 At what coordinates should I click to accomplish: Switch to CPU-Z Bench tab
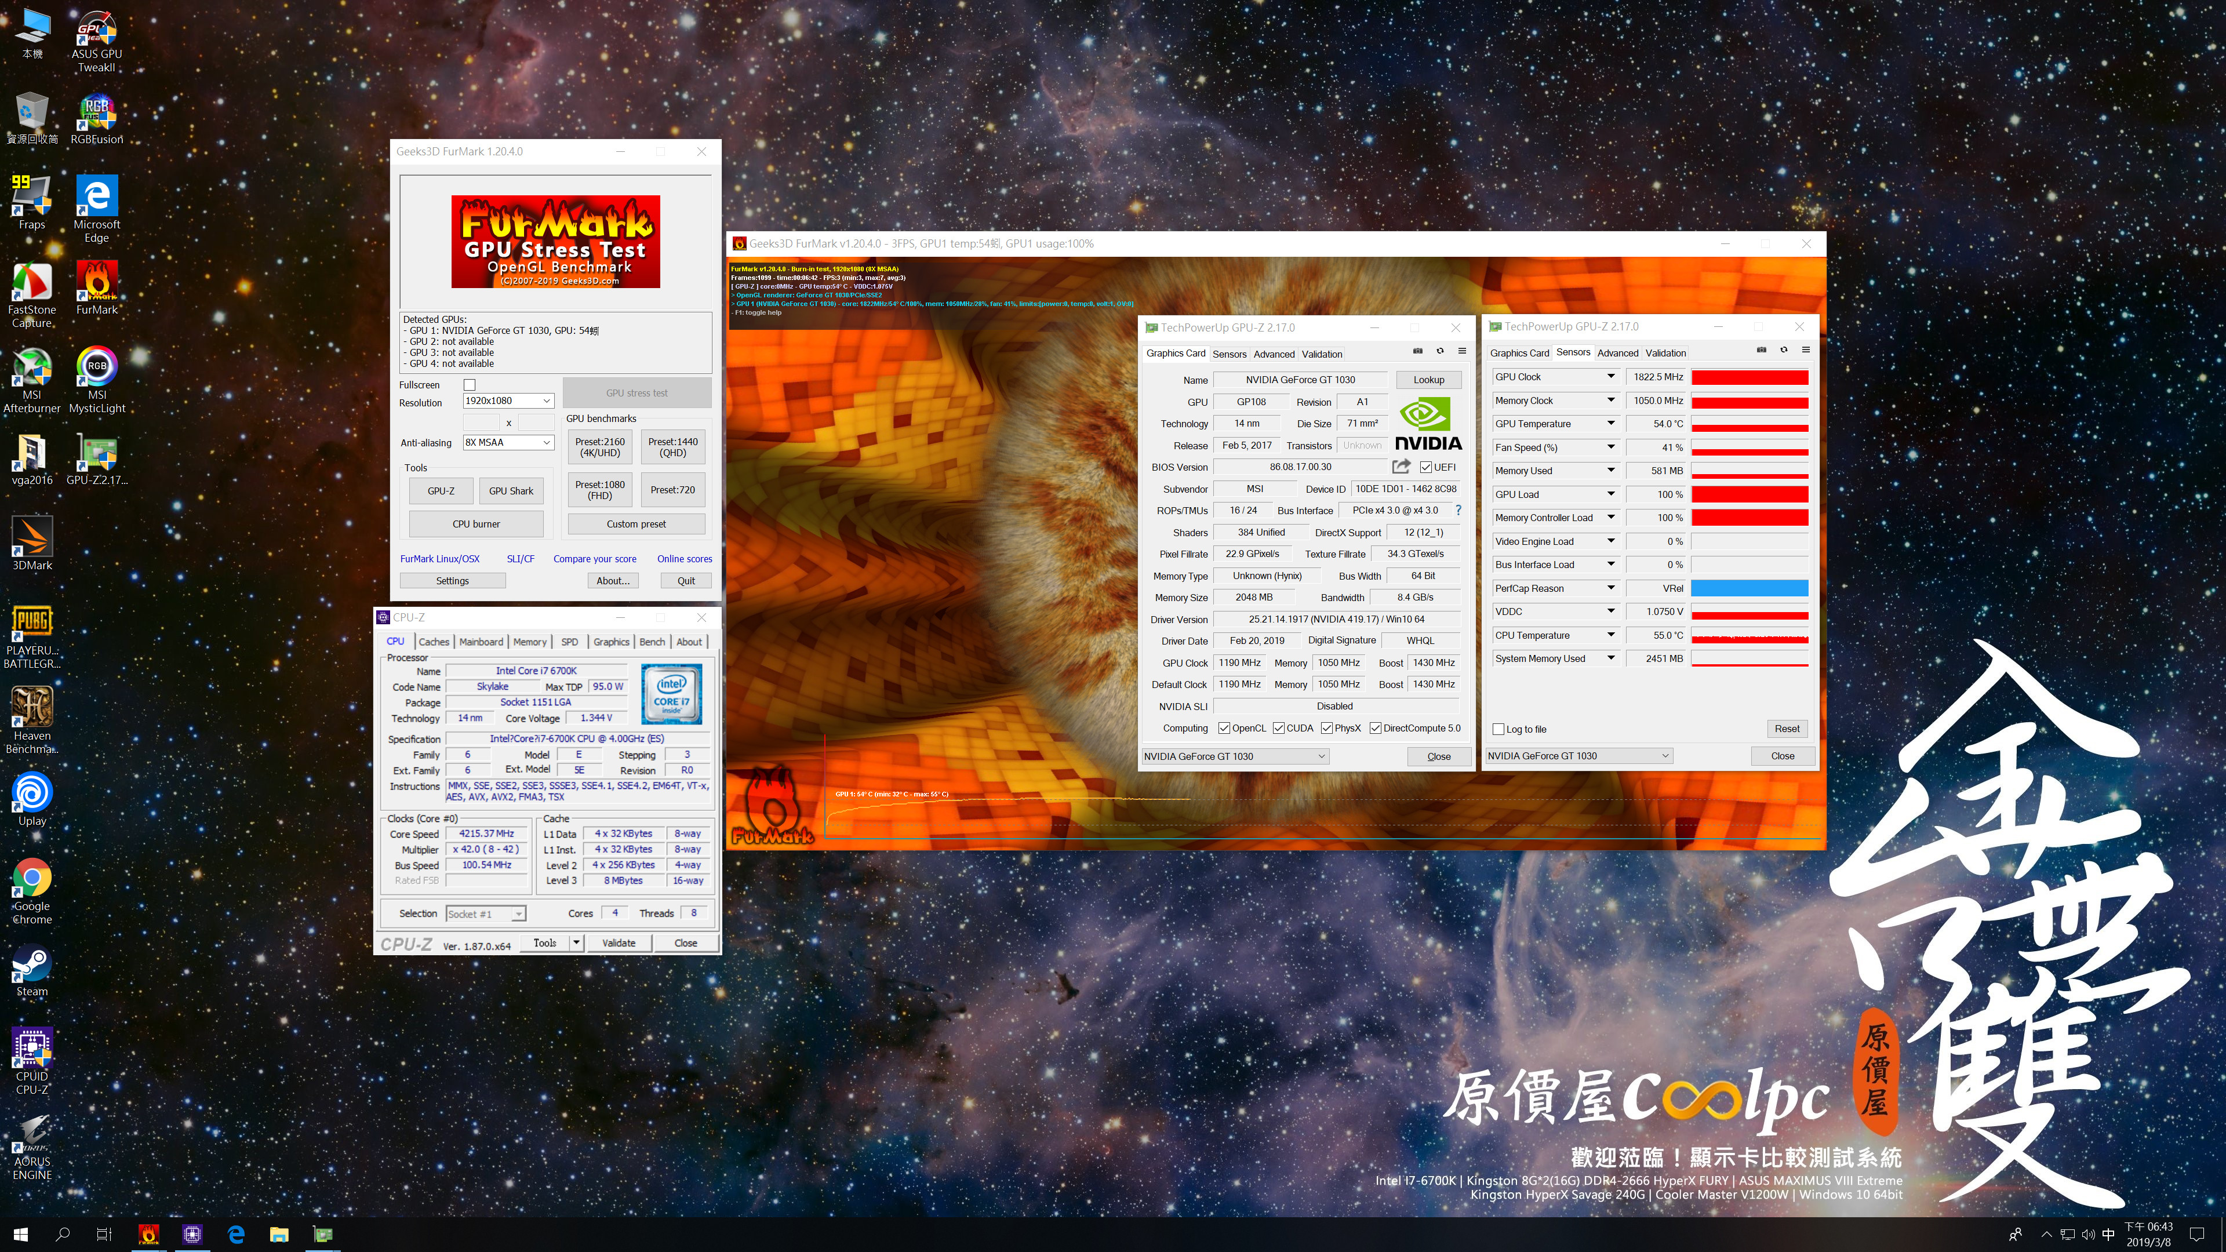652,642
